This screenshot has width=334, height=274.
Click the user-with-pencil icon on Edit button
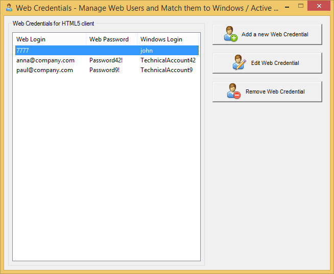coord(240,63)
